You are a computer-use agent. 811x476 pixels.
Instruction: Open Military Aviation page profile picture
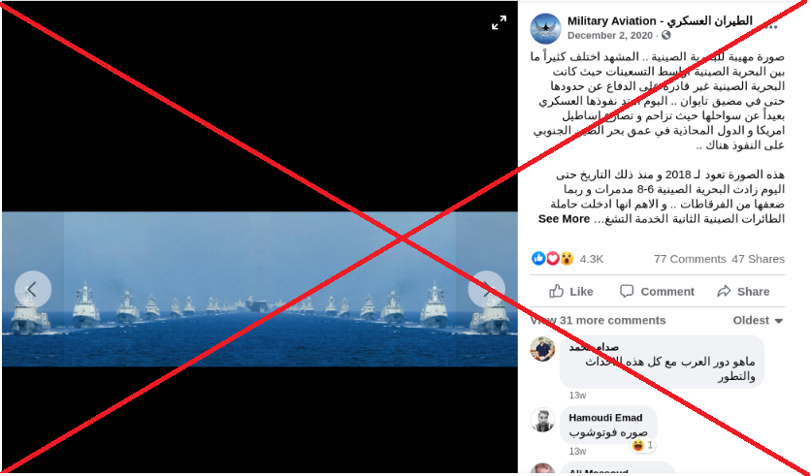click(545, 28)
